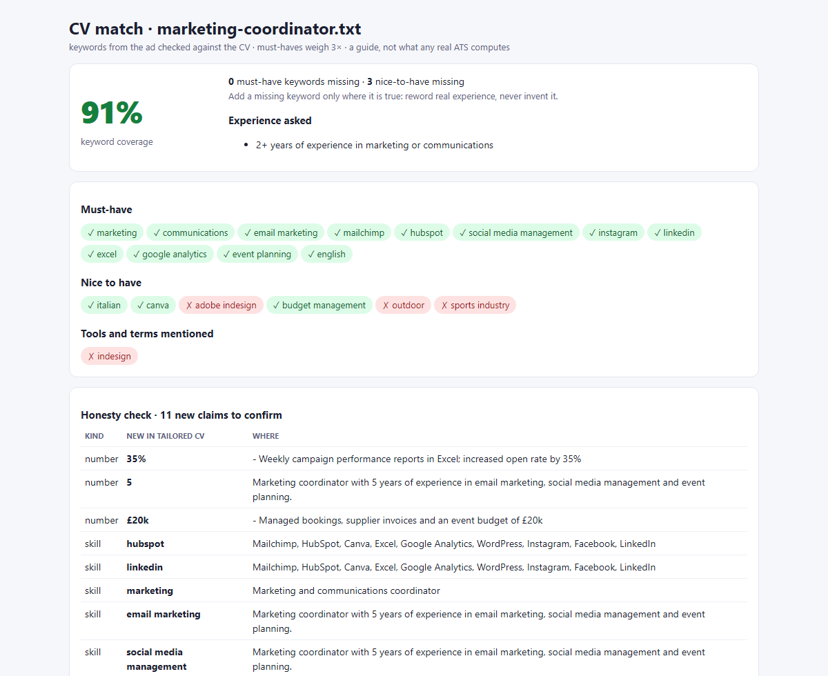
Task: Click the 'indesign' chip under Tools and terms
Action: [109, 356]
